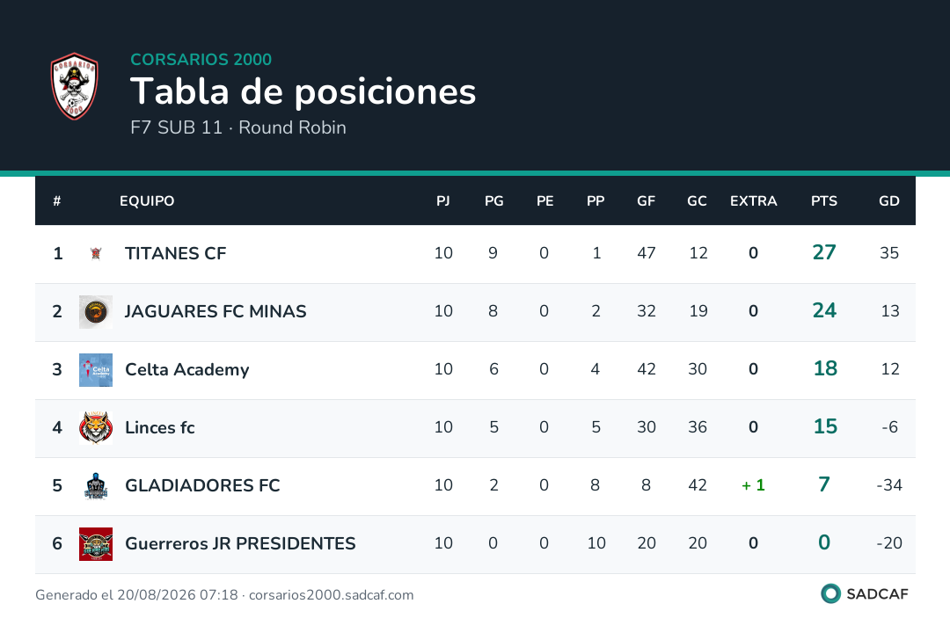Open the CORSARIOS 2000 title link
This screenshot has width=950, height=640.
[201, 59]
